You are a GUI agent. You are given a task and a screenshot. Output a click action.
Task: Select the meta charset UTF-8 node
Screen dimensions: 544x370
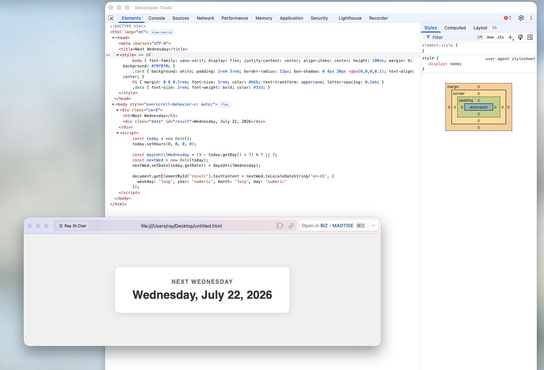145,44
